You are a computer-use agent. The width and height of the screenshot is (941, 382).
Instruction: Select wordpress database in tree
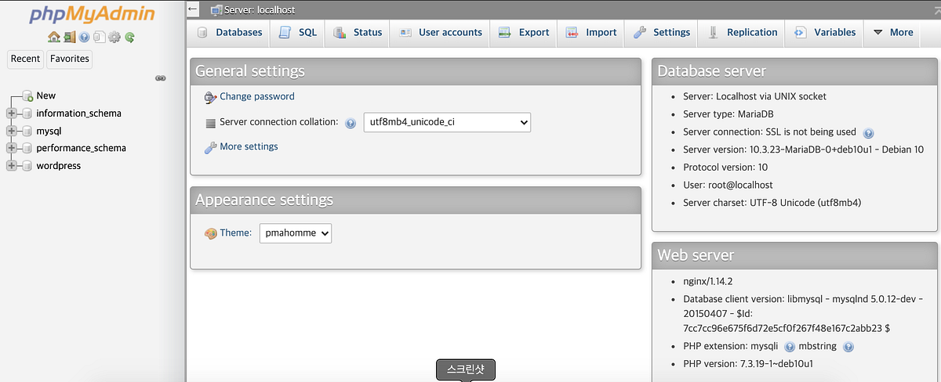(x=58, y=166)
